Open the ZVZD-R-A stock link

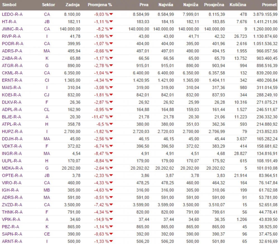click(x=12, y=205)
